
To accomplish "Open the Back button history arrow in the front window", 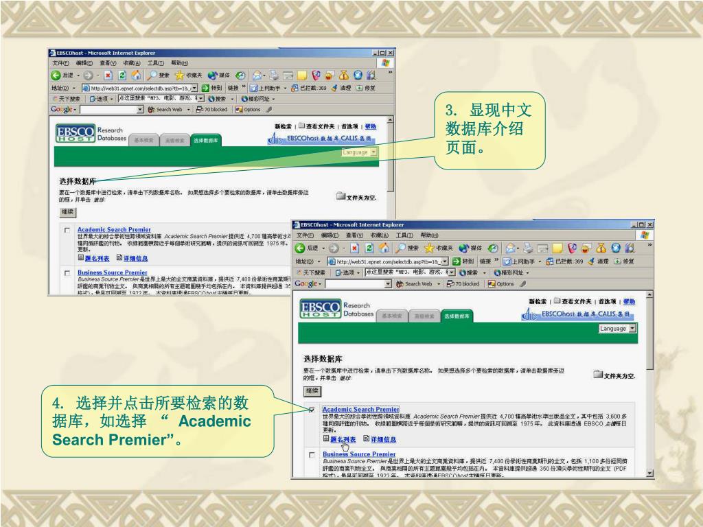I will tap(324, 248).
